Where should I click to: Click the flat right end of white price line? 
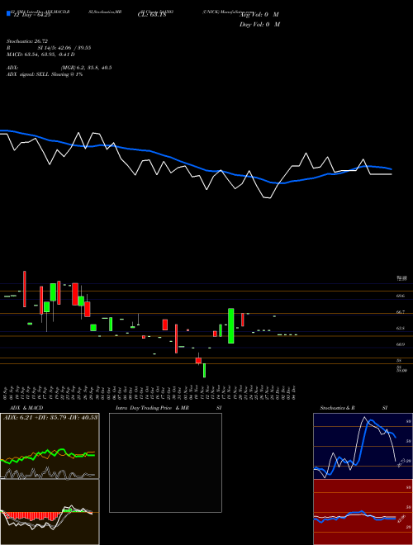pyautogui.click(x=381, y=174)
